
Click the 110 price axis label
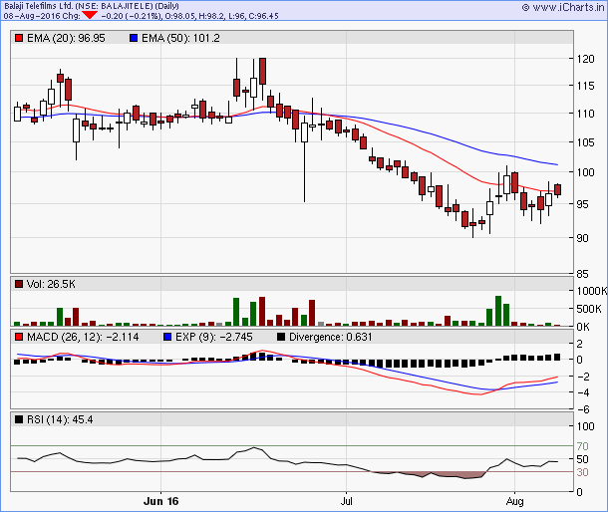point(585,114)
